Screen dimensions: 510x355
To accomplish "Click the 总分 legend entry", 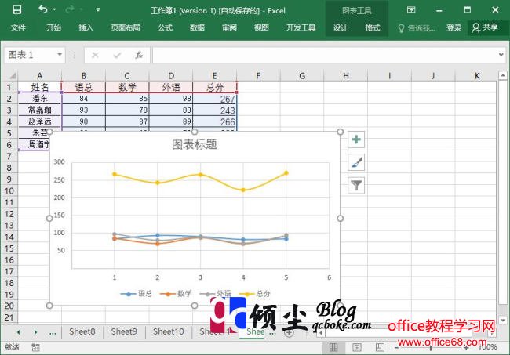I will pyautogui.click(x=255, y=294).
